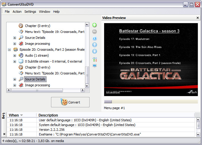Click the tree horizontal scrollbar thumb
The width and height of the screenshot is (202, 145).
pos(37,90)
